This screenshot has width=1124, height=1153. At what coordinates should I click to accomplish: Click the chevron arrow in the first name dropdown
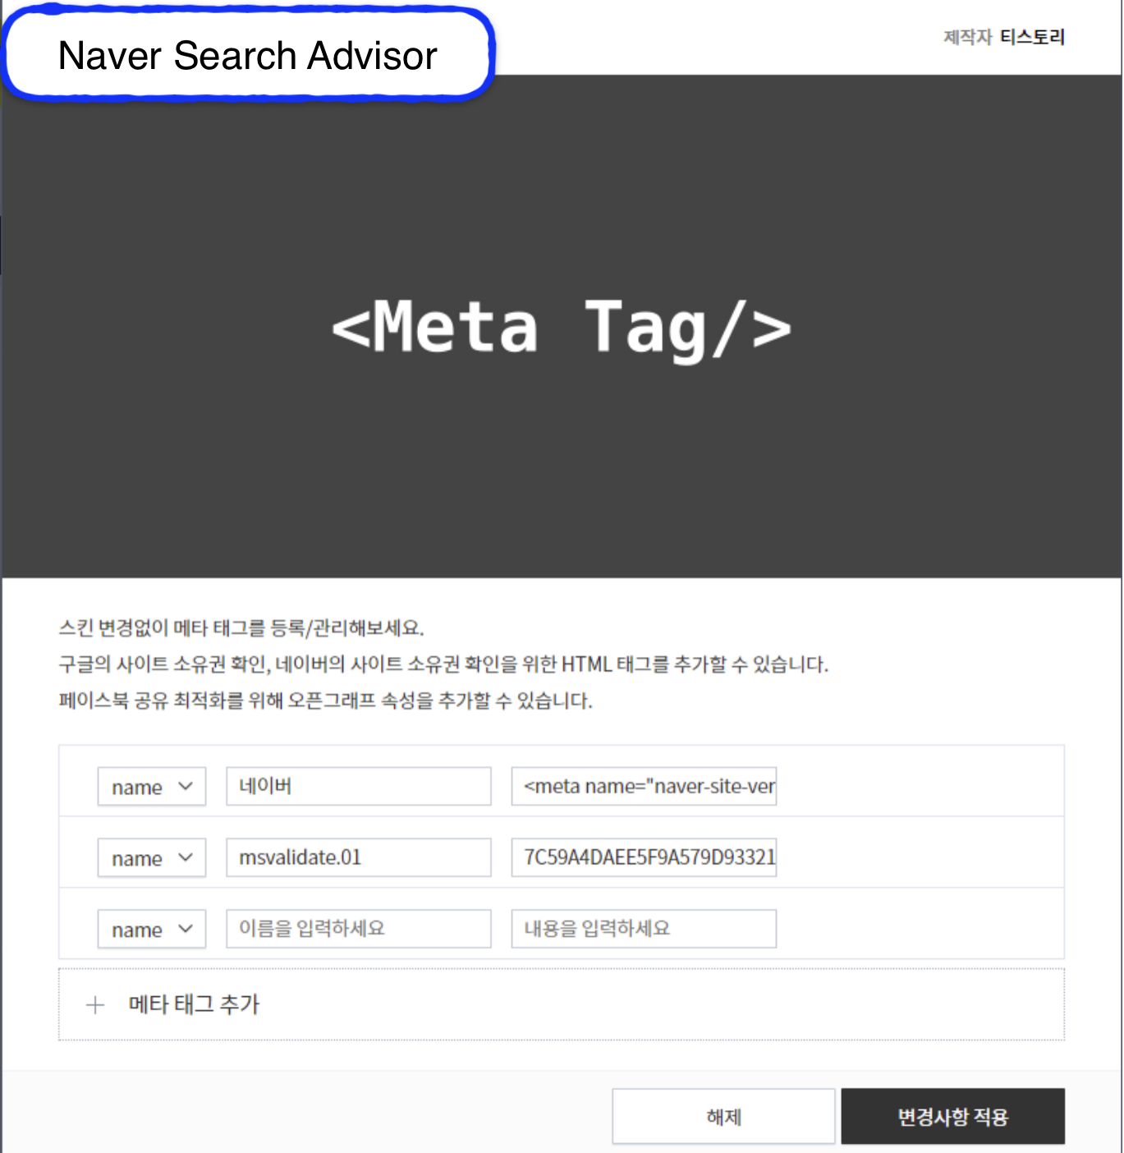[x=186, y=786]
